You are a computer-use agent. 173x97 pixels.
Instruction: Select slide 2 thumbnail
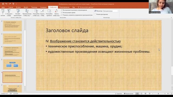point(12,26)
